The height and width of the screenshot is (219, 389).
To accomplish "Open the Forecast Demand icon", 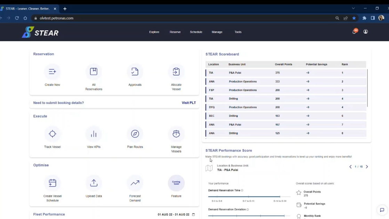I will [135, 182].
